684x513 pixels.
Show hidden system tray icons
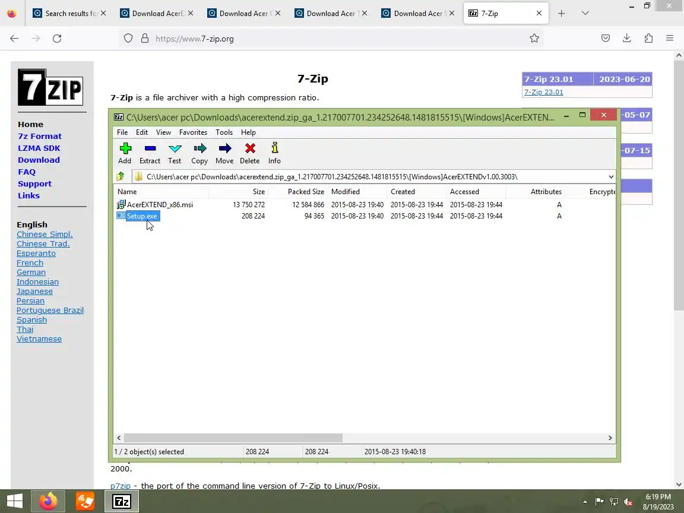585,502
